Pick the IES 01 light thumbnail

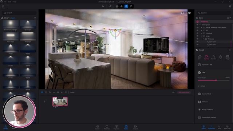click(x=11, y=48)
